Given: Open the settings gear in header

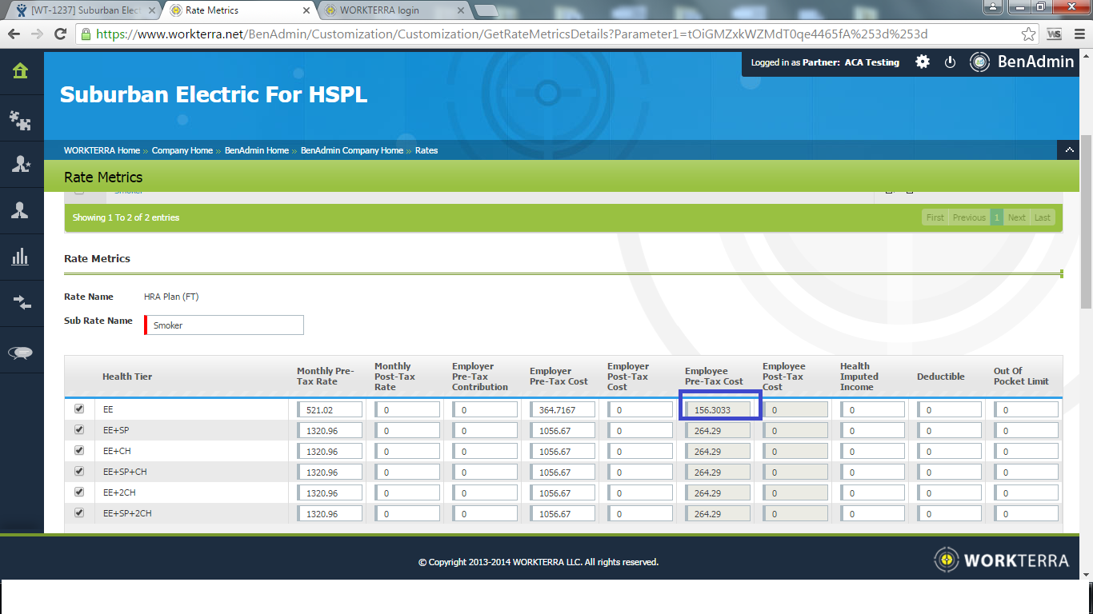Looking at the screenshot, I should click(923, 62).
